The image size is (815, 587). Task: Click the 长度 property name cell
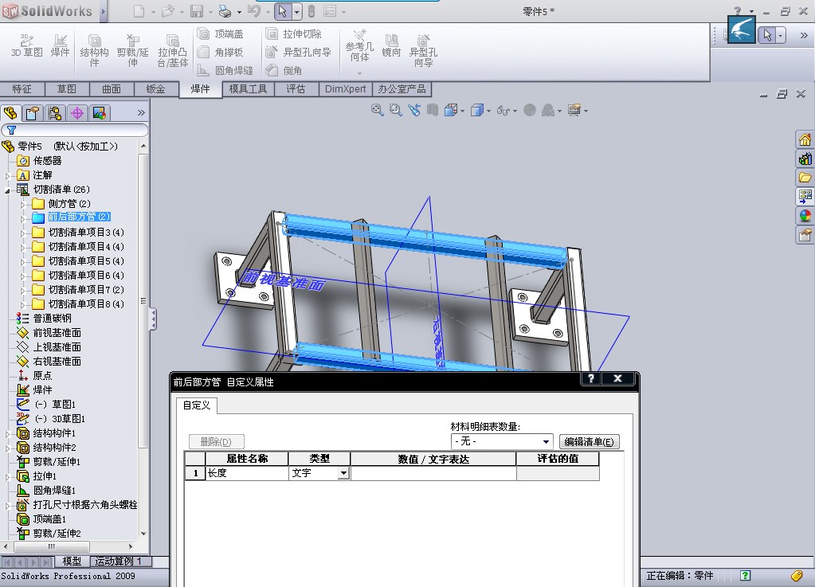(x=247, y=473)
